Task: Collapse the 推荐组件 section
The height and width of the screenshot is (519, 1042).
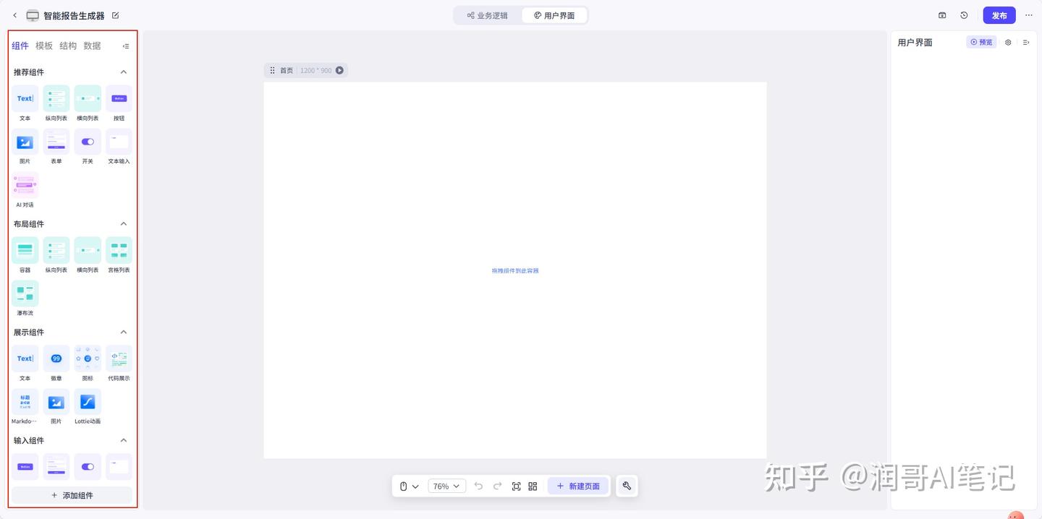Action: pyautogui.click(x=124, y=72)
